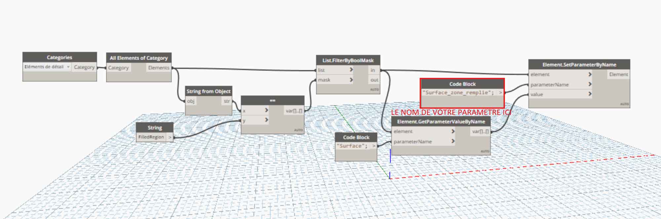This screenshot has width=661, height=219.
Task: Click the "Surface_zone_remplie" code block text
Action: tap(458, 93)
